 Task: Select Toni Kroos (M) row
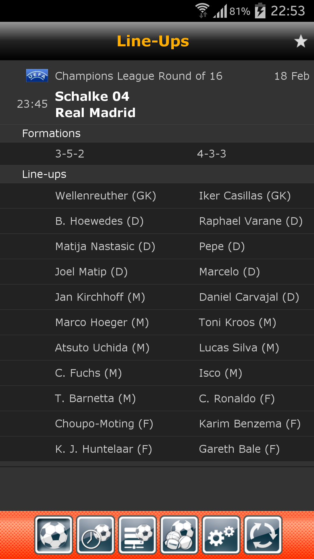point(237,322)
